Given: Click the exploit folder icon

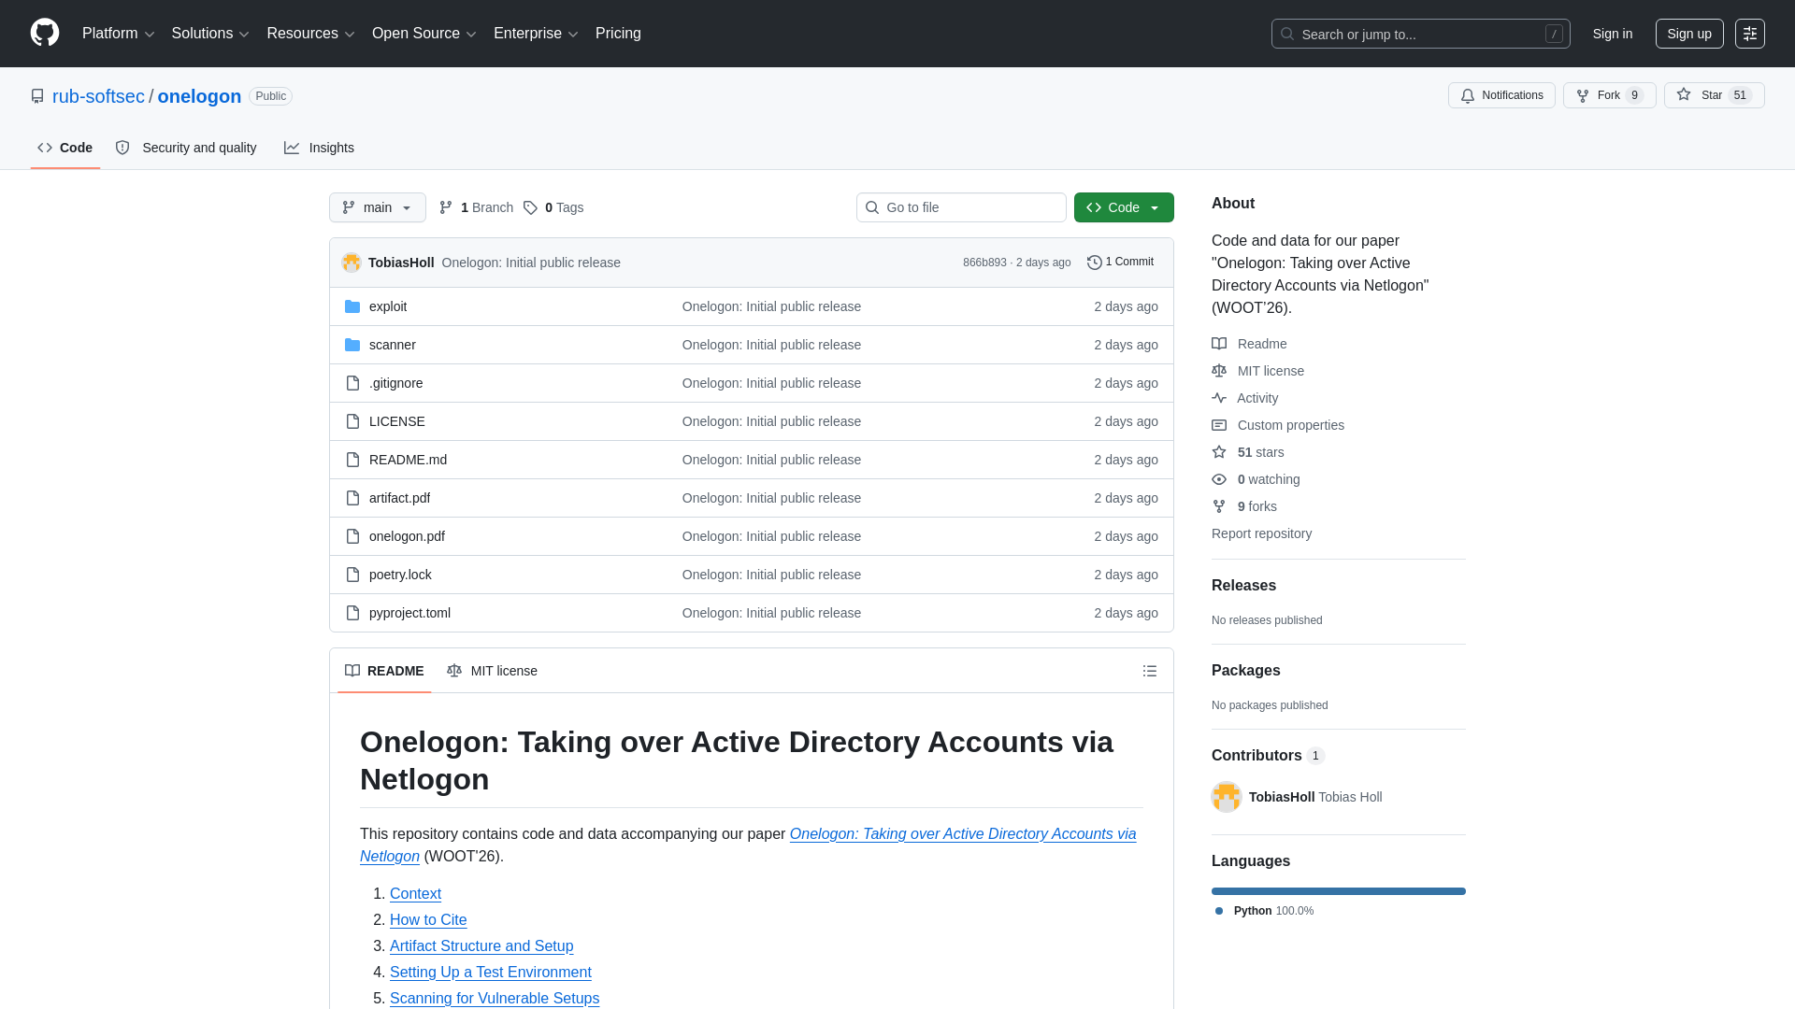Looking at the screenshot, I should [x=352, y=306].
